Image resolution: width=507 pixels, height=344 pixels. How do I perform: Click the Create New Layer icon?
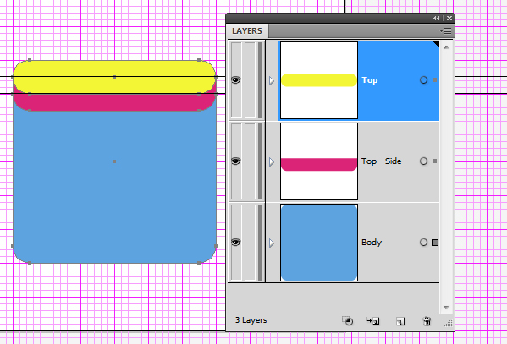coord(400,321)
